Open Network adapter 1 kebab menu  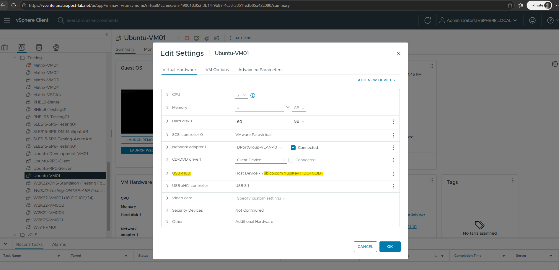(393, 148)
